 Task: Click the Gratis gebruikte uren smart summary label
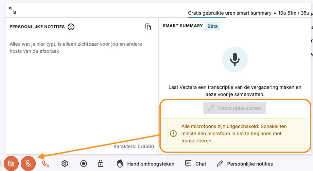[230, 13]
